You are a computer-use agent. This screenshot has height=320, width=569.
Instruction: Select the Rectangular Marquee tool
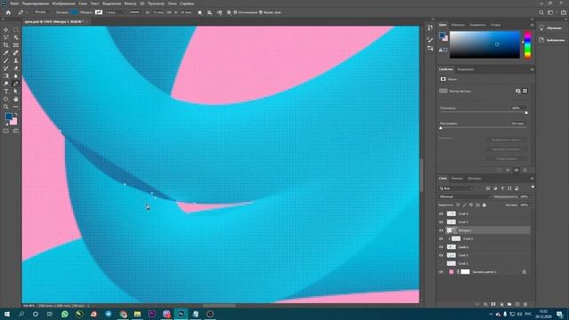[x=16, y=29]
